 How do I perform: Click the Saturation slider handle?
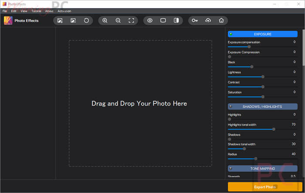(263, 97)
